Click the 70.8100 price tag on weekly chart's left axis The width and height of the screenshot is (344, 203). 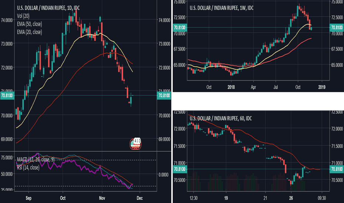180,28
